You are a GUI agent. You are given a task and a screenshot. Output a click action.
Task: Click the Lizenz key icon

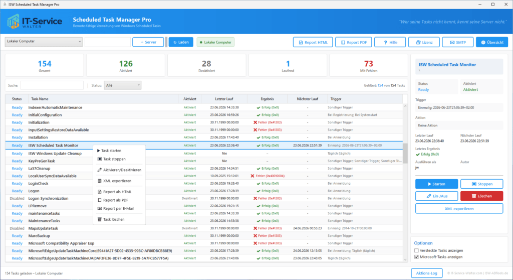coord(418,42)
